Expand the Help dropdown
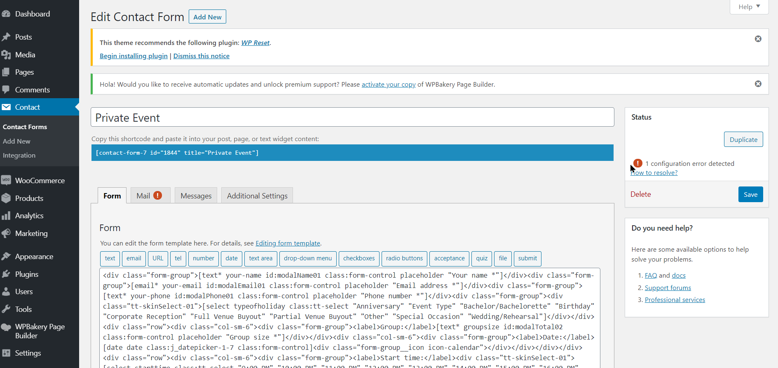 749,7
